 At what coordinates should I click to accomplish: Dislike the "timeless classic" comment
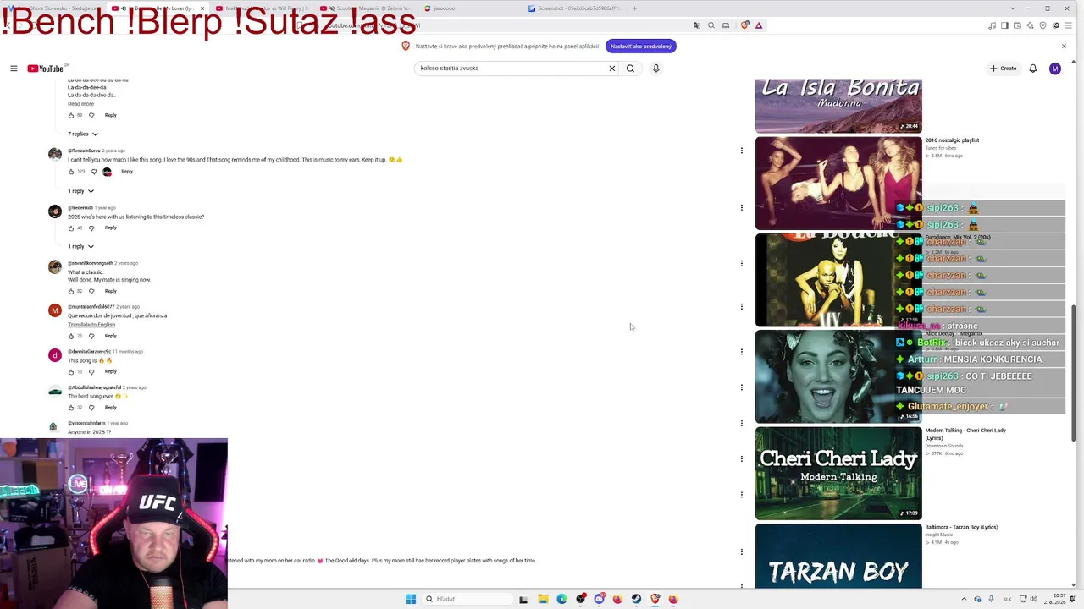(91, 228)
